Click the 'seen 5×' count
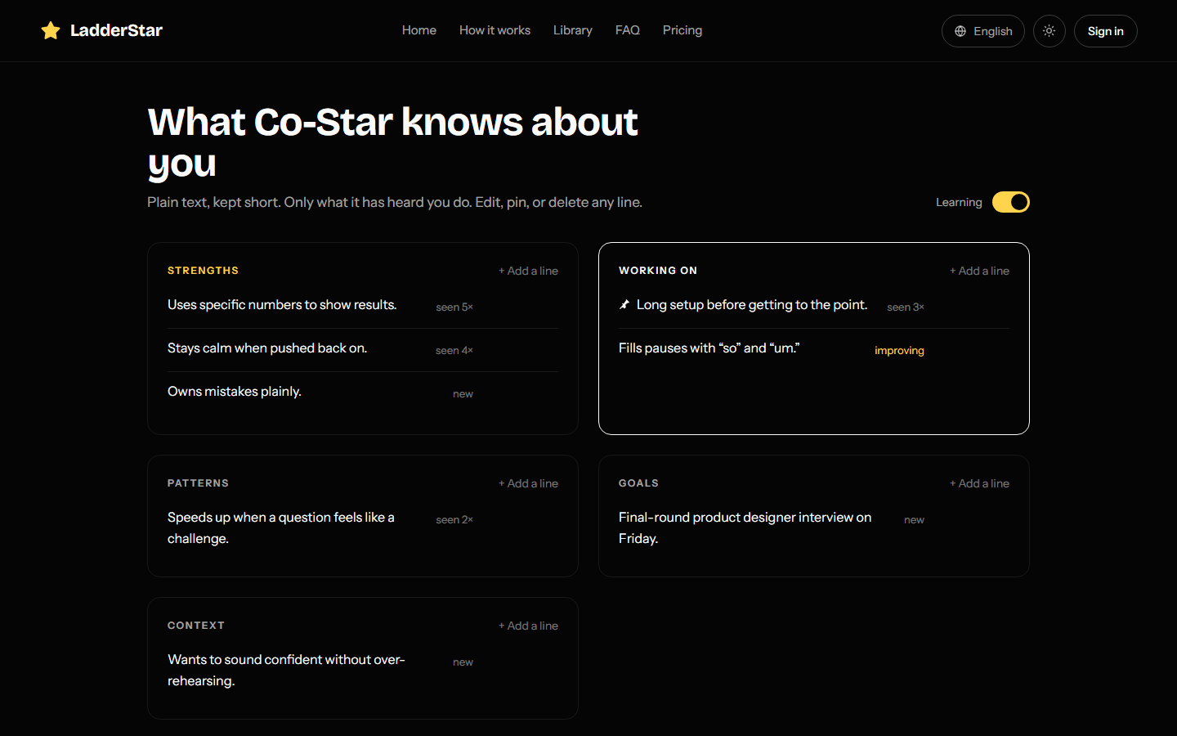The width and height of the screenshot is (1177, 736). pyautogui.click(x=454, y=307)
